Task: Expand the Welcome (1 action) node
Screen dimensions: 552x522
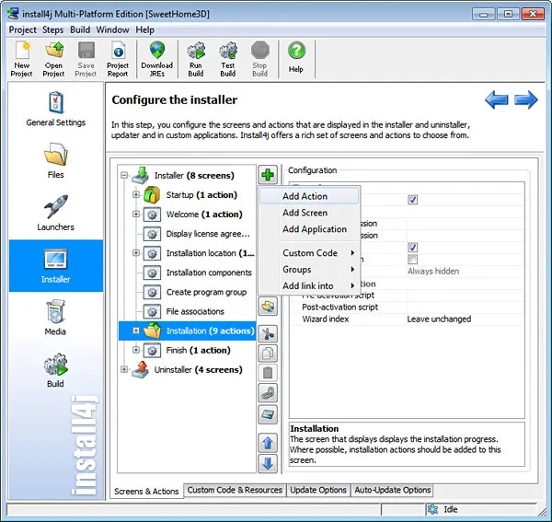Action: tap(136, 214)
